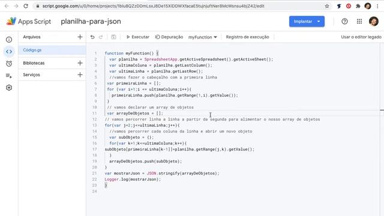Click the comment on line 12
The image size is (384, 216).
coord(212,119)
